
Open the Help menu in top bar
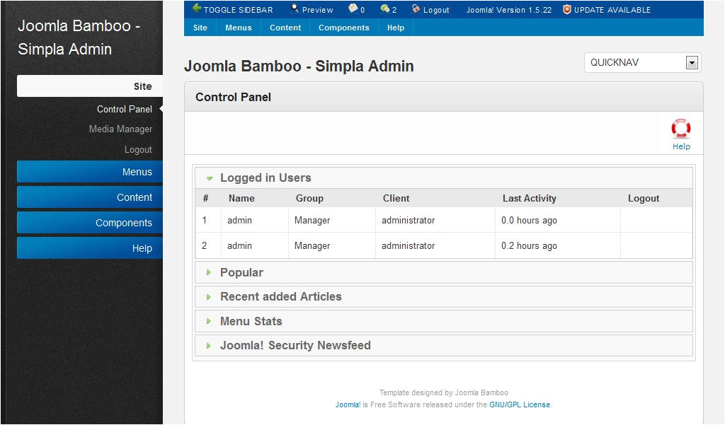(x=396, y=28)
